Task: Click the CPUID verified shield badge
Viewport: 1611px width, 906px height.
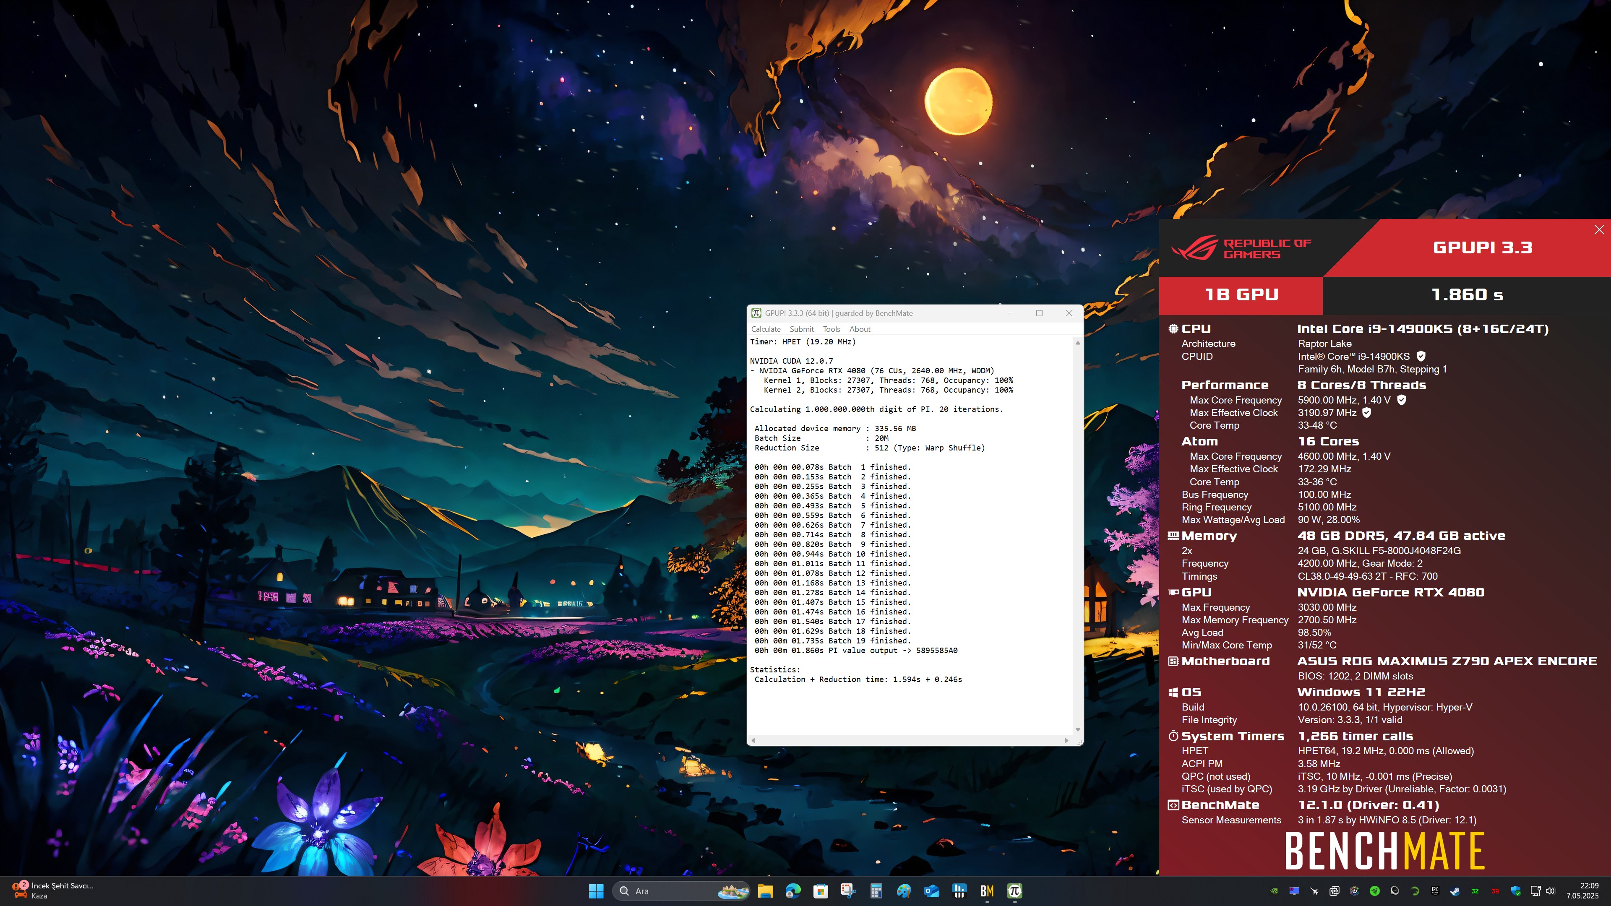Action: [x=1421, y=357]
